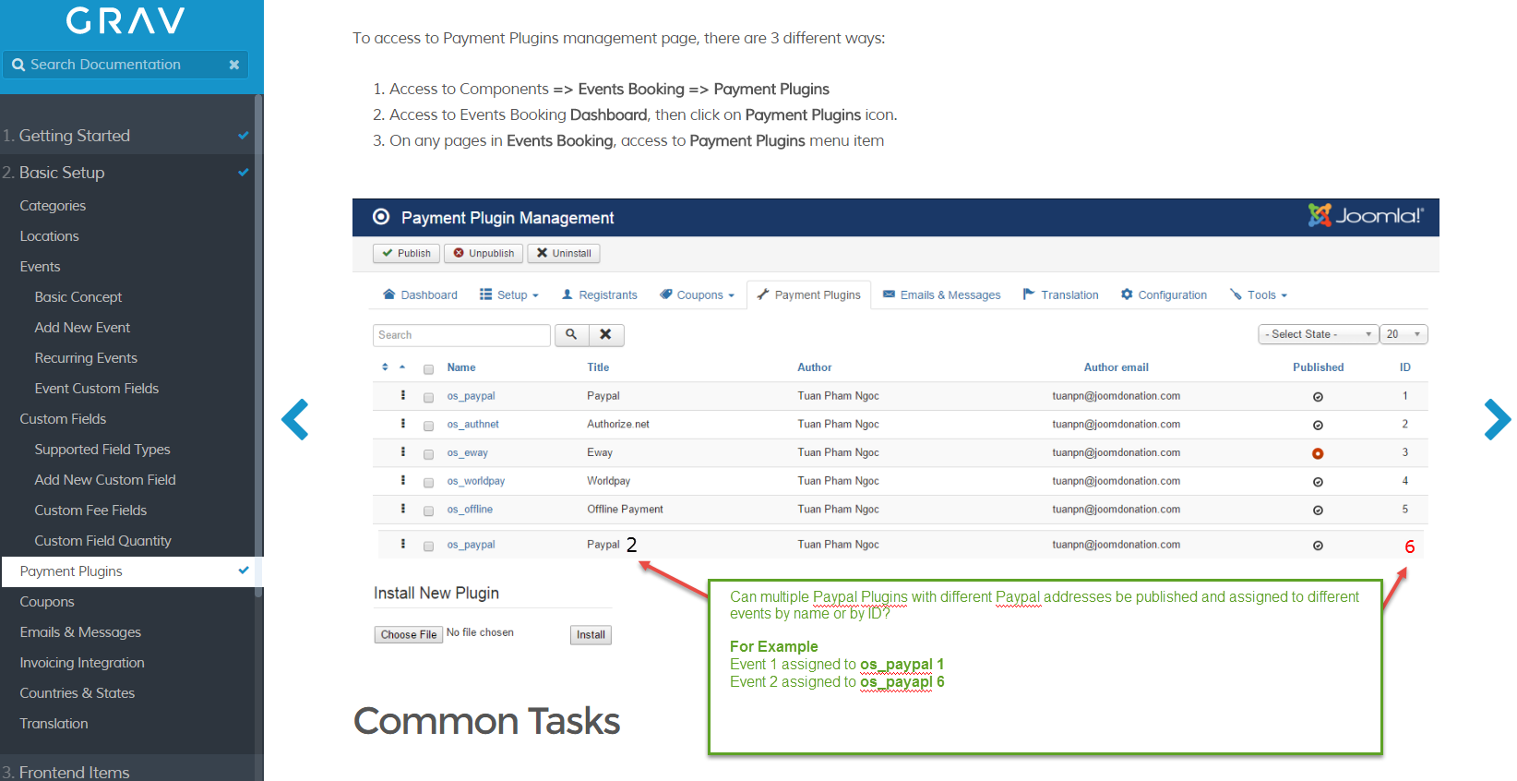This screenshot has width=1517, height=781.
Task: Open the Registrants tab
Action: pyautogui.click(x=600, y=295)
